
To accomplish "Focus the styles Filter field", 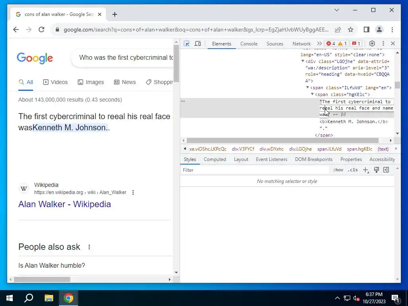I will [255, 170].
